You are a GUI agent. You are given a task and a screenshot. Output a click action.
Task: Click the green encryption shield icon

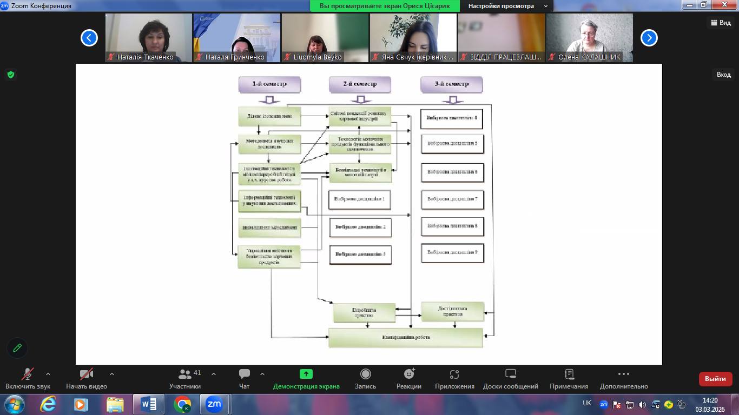(x=10, y=75)
